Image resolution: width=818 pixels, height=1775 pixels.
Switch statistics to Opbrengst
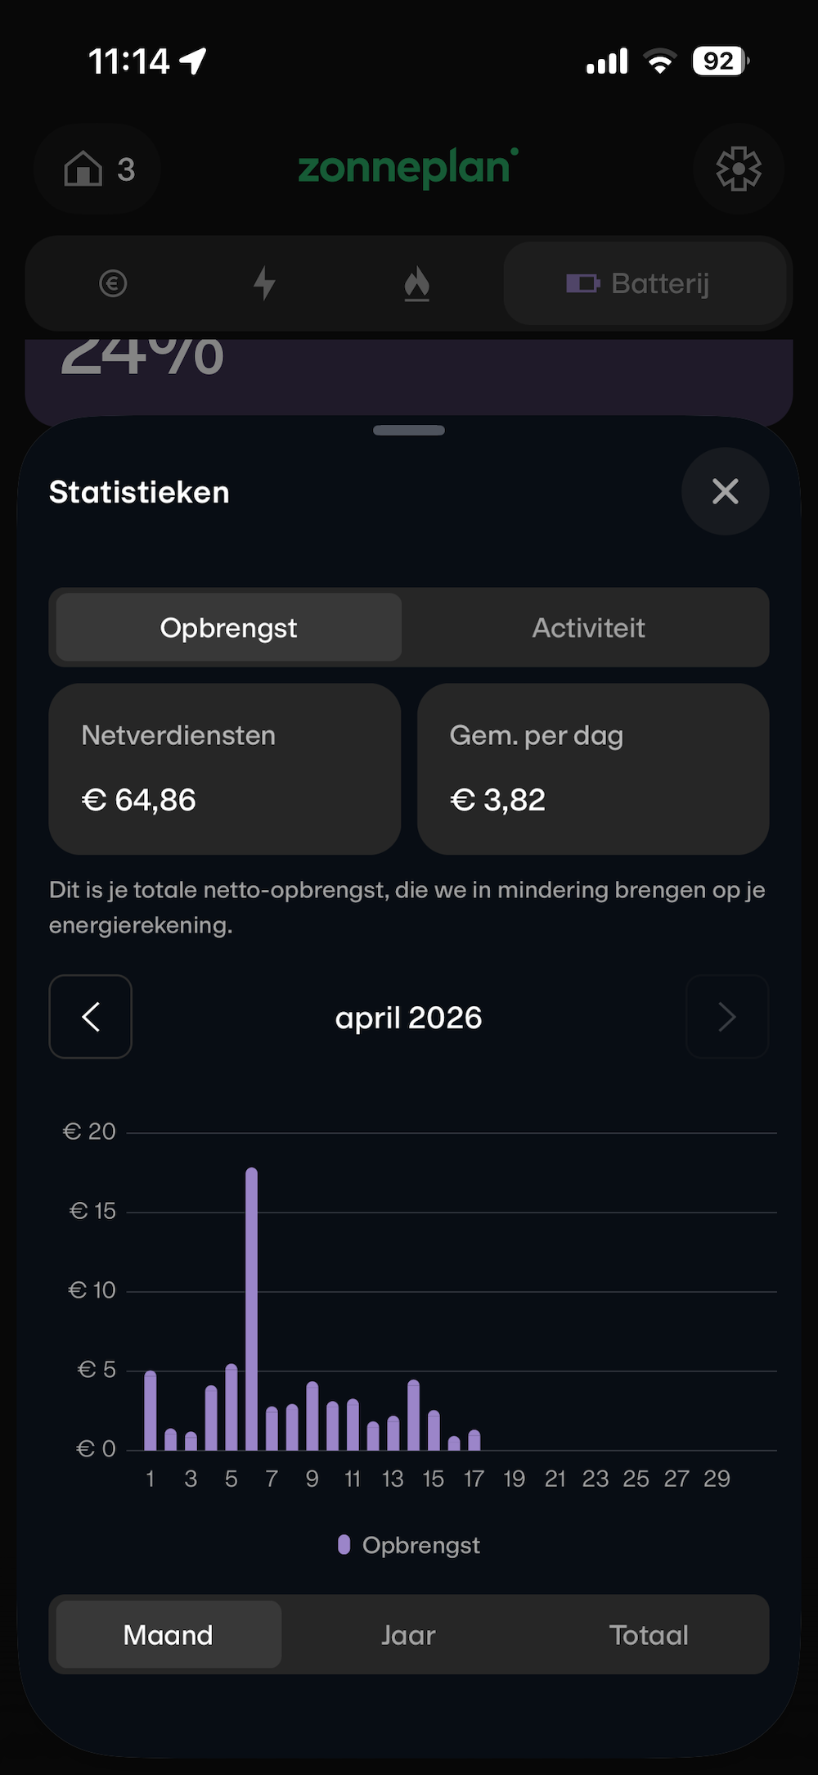(228, 628)
